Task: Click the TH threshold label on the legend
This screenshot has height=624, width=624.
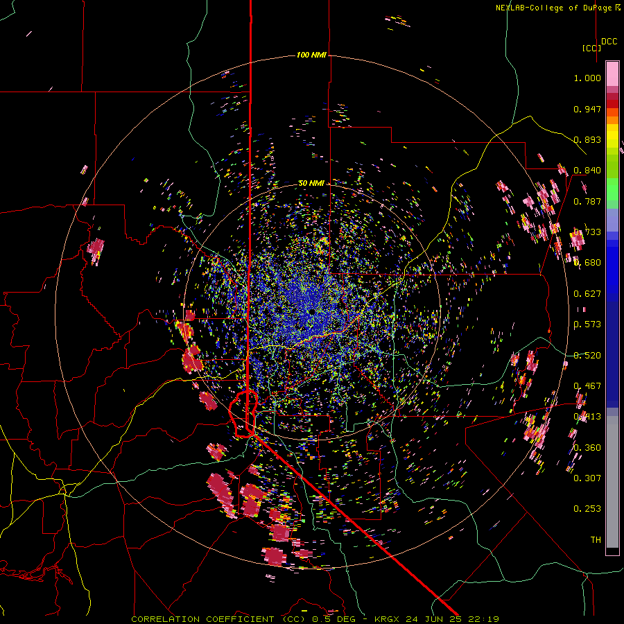Action: coord(596,540)
